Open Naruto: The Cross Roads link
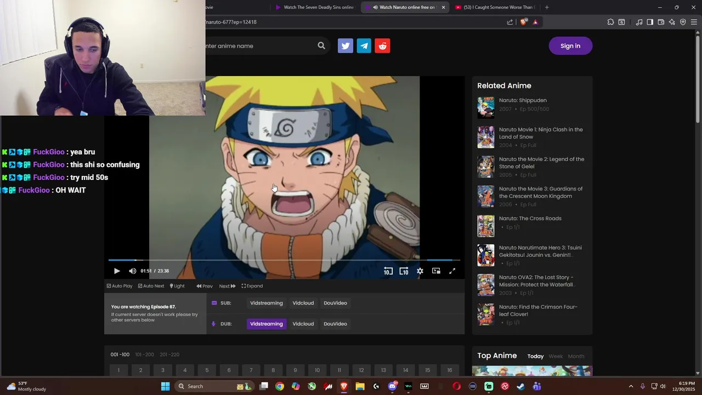Screen dimensions: 702x395 [530, 218]
